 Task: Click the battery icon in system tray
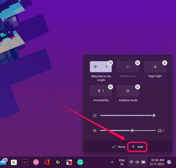coord(143,162)
